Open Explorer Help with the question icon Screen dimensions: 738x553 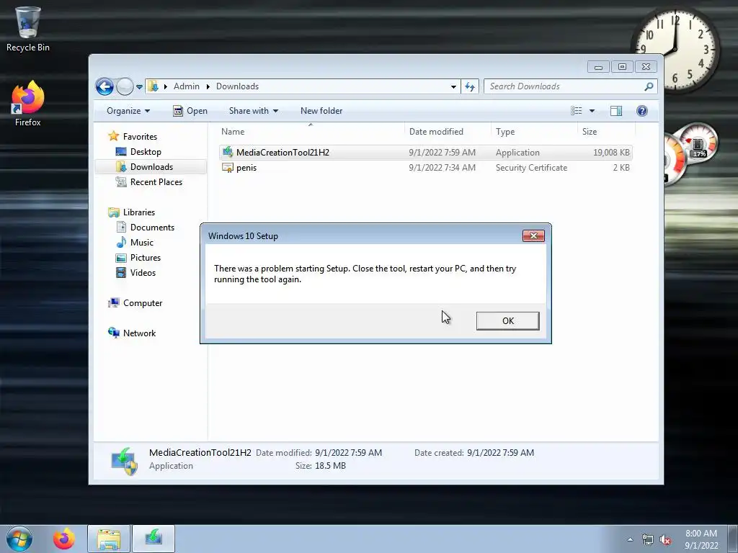pyautogui.click(x=642, y=111)
